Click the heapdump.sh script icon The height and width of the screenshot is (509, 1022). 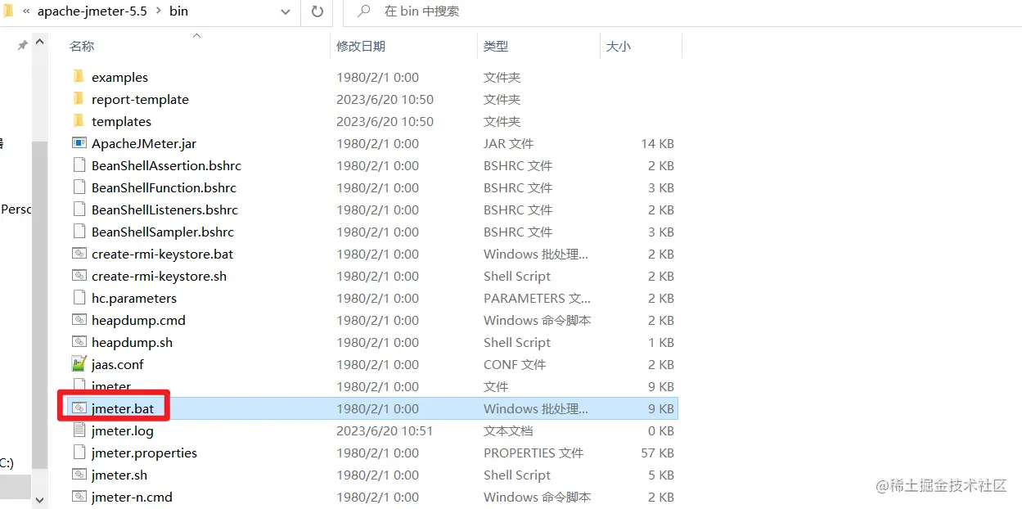[x=79, y=342]
